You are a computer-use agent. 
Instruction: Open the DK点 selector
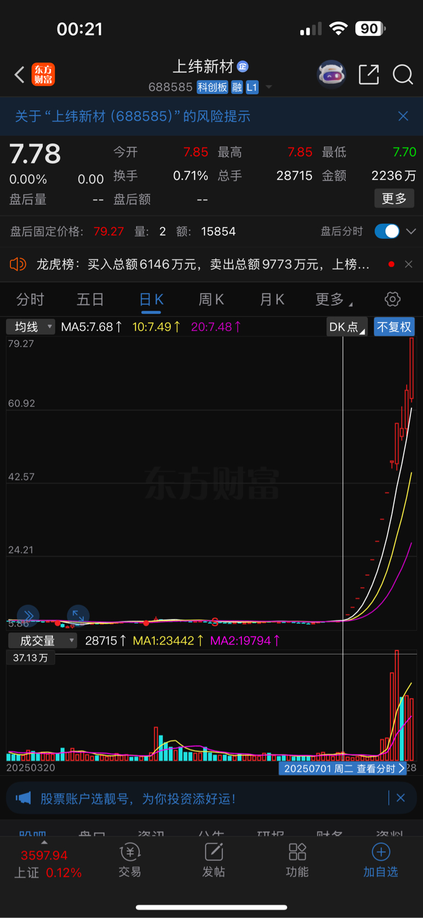click(x=346, y=327)
